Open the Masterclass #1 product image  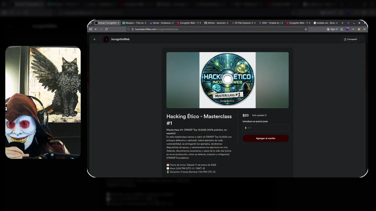pos(227,80)
